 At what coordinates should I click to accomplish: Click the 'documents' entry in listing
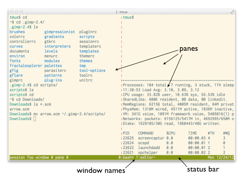(x=19, y=51)
